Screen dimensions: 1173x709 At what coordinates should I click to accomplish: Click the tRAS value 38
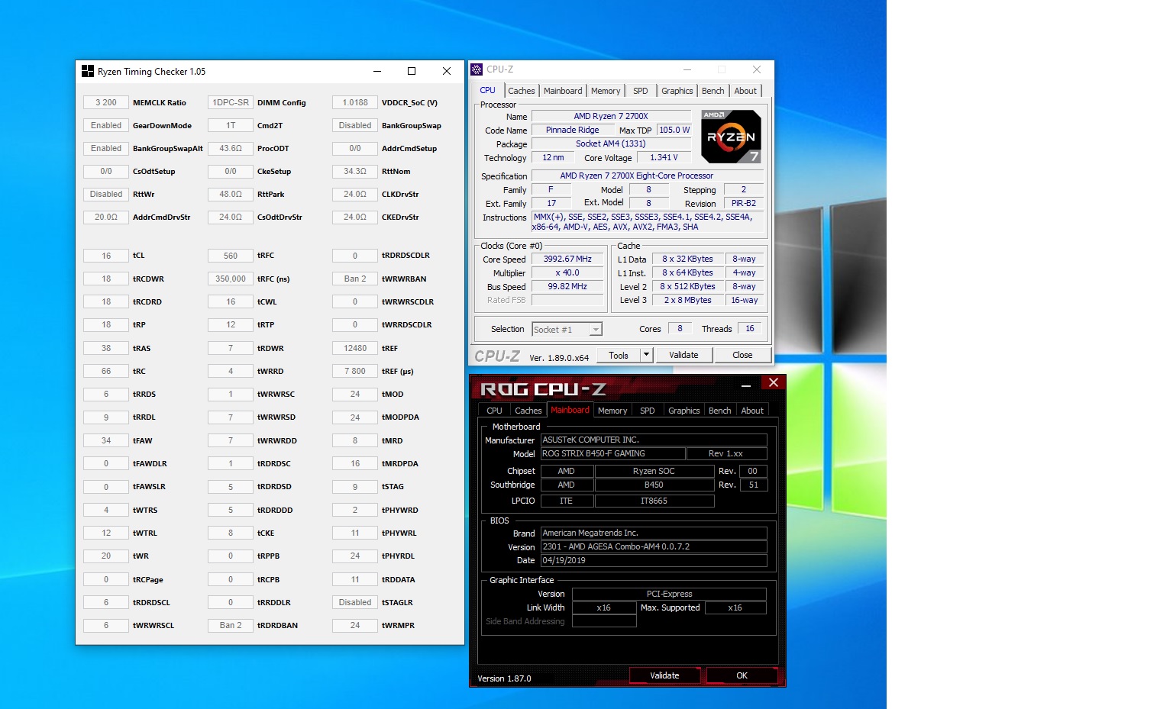(x=106, y=348)
